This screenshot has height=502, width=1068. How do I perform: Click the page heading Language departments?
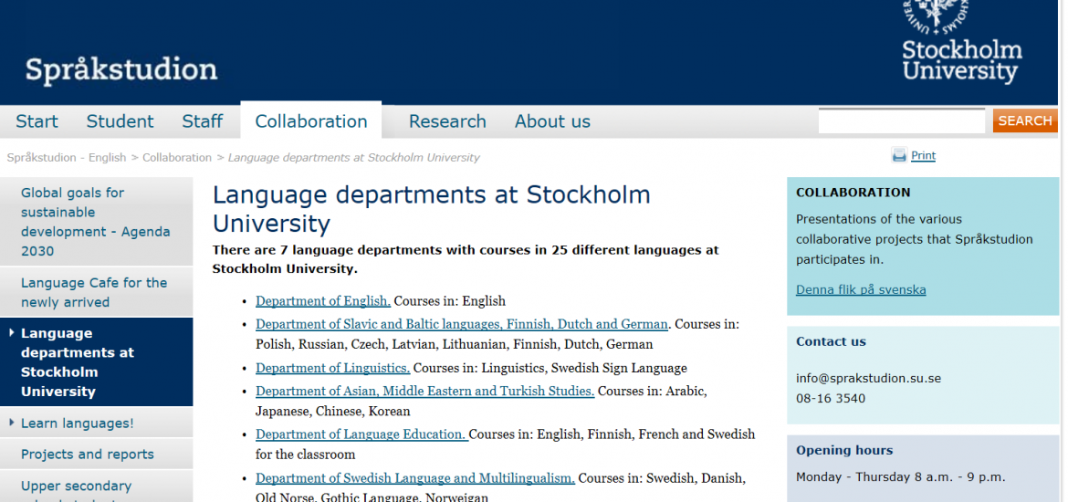[x=431, y=209]
